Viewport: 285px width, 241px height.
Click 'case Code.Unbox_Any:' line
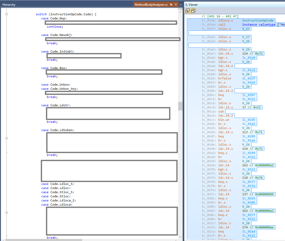[59, 89]
